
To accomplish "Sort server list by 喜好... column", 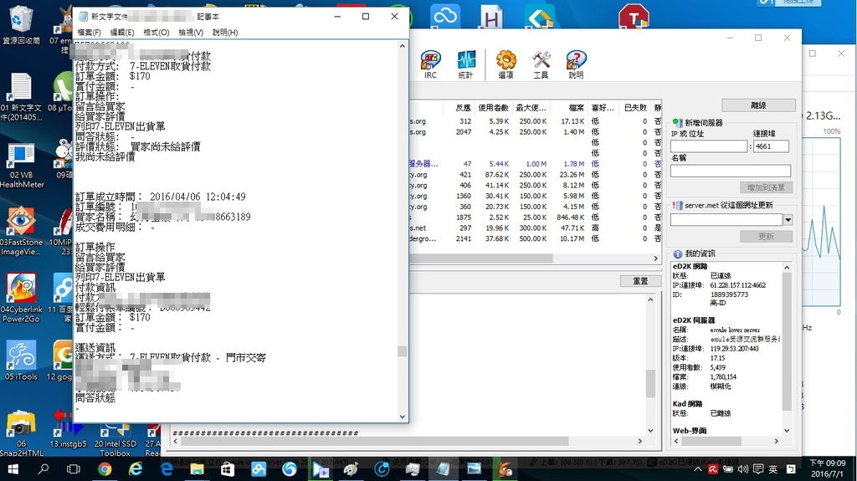I will [603, 108].
